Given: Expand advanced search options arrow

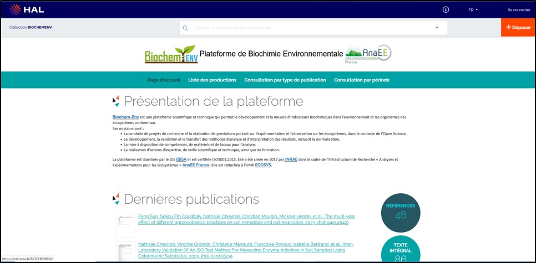Looking at the screenshot, I should click(x=437, y=28).
